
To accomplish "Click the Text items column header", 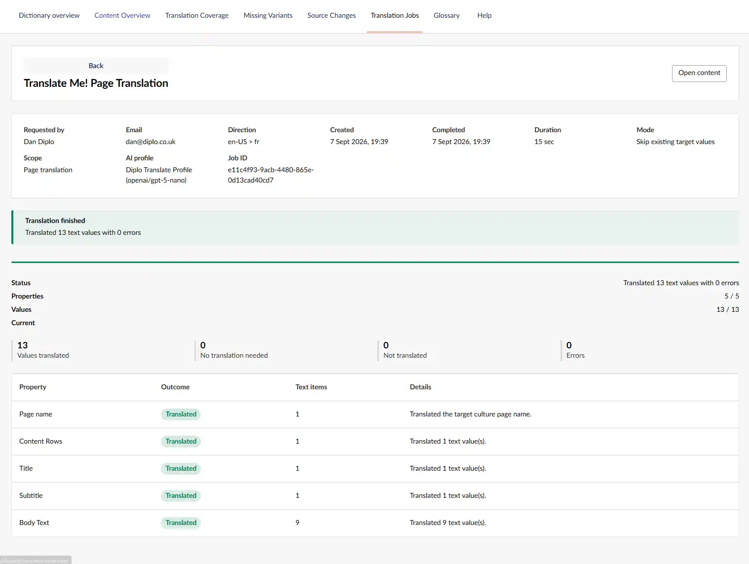I will pos(311,387).
